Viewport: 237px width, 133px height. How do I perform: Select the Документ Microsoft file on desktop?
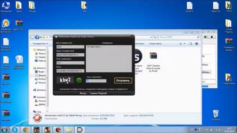click(19, 62)
